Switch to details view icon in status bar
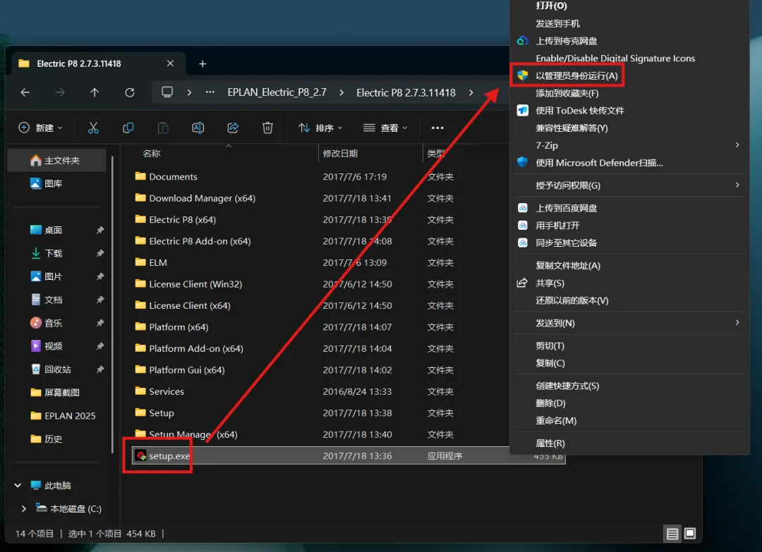 672,534
